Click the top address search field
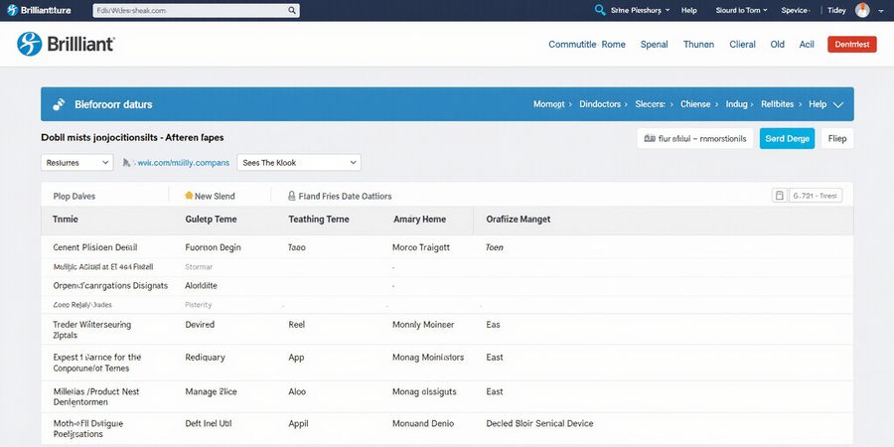The height and width of the screenshot is (447, 894). click(x=196, y=10)
